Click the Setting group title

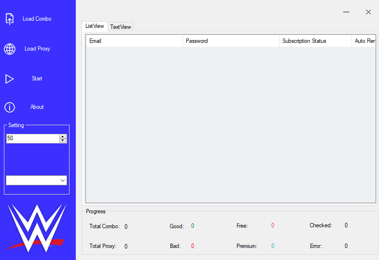(16, 125)
